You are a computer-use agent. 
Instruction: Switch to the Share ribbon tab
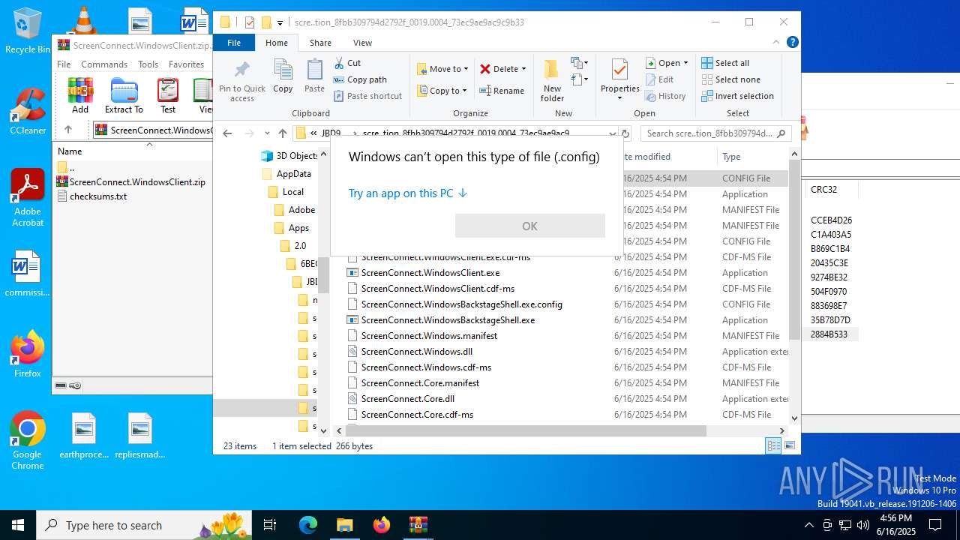click(320, 43)
